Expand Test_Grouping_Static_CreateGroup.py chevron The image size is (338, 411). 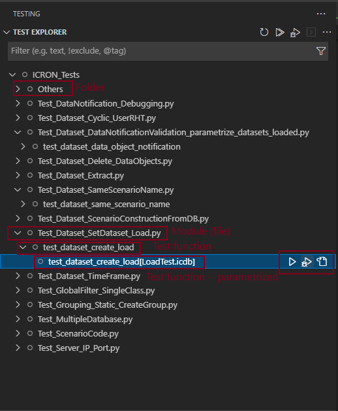coord(18,304)
